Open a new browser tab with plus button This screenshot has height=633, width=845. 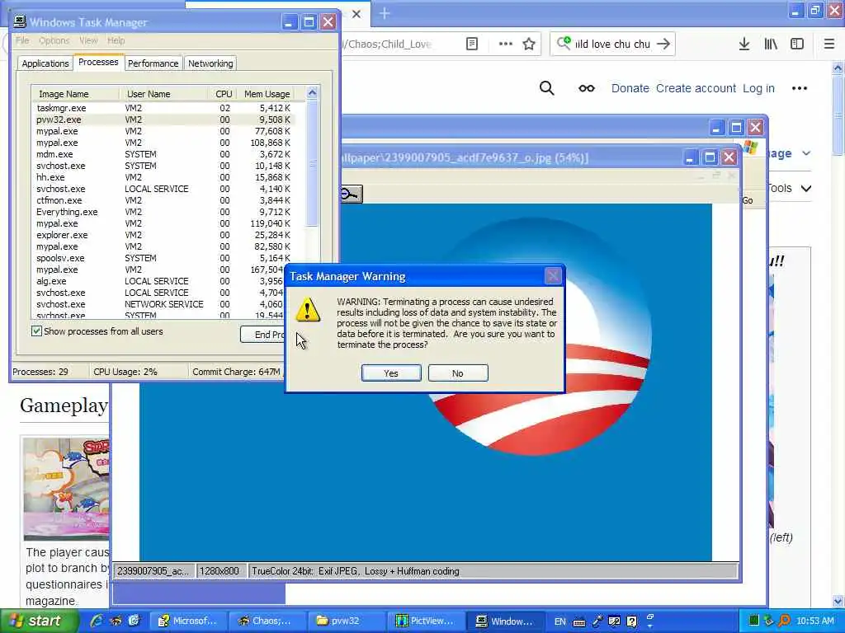(385, 13)
